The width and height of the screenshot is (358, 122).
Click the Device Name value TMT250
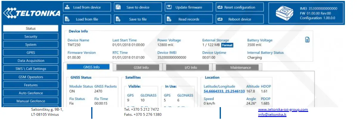[x=73, y=45]
